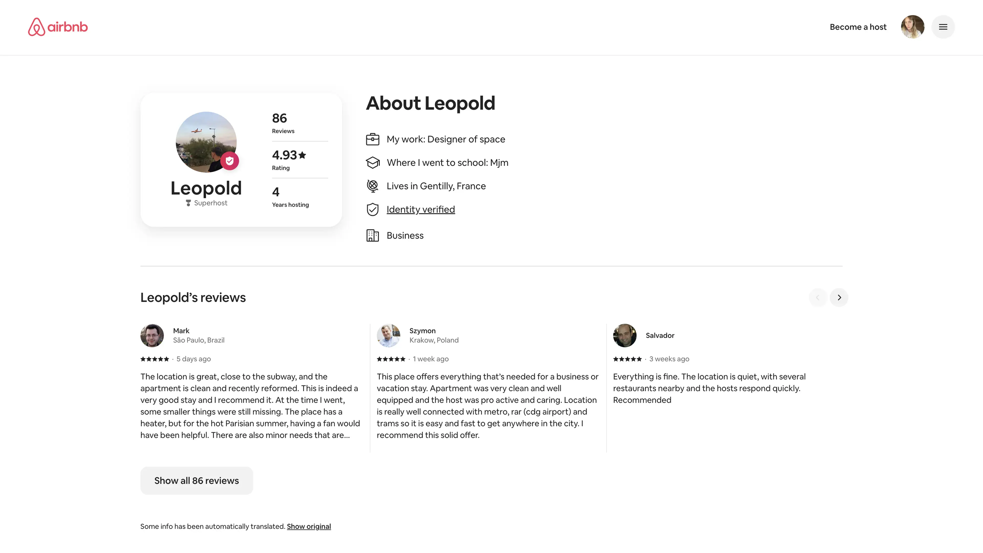The image size is (983, 553).
Task: Click the briefcase work icon
Action: 372,139
